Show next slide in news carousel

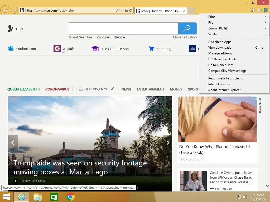[167, 143]
